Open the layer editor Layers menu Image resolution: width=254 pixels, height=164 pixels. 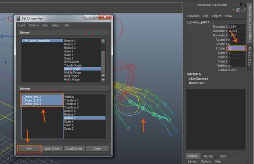click(x=193, y=161)
